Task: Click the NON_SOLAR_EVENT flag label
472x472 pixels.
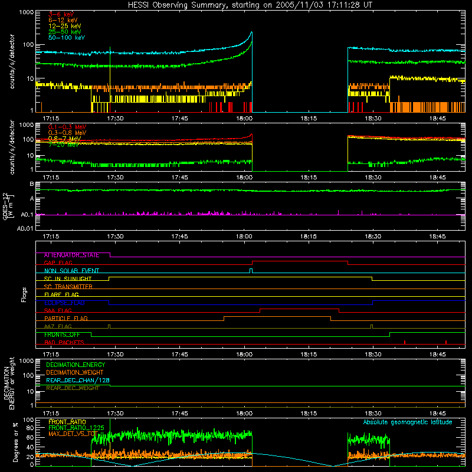Action: pos(71,271)
